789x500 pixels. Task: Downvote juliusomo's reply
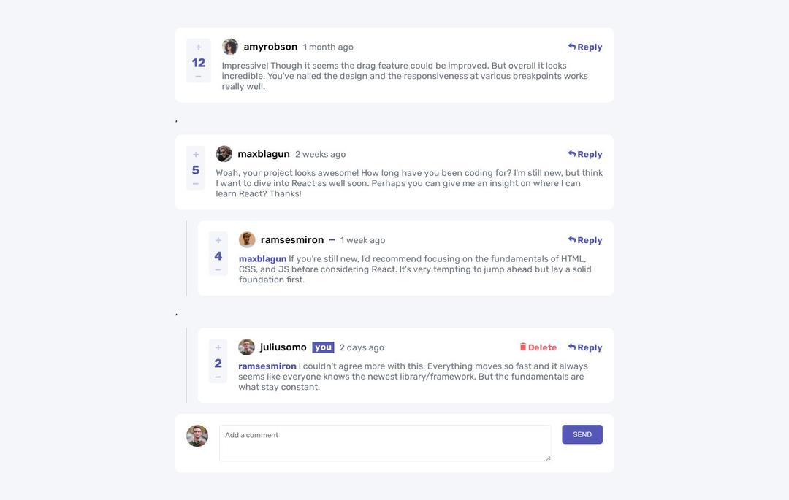[x=218, y=377]
